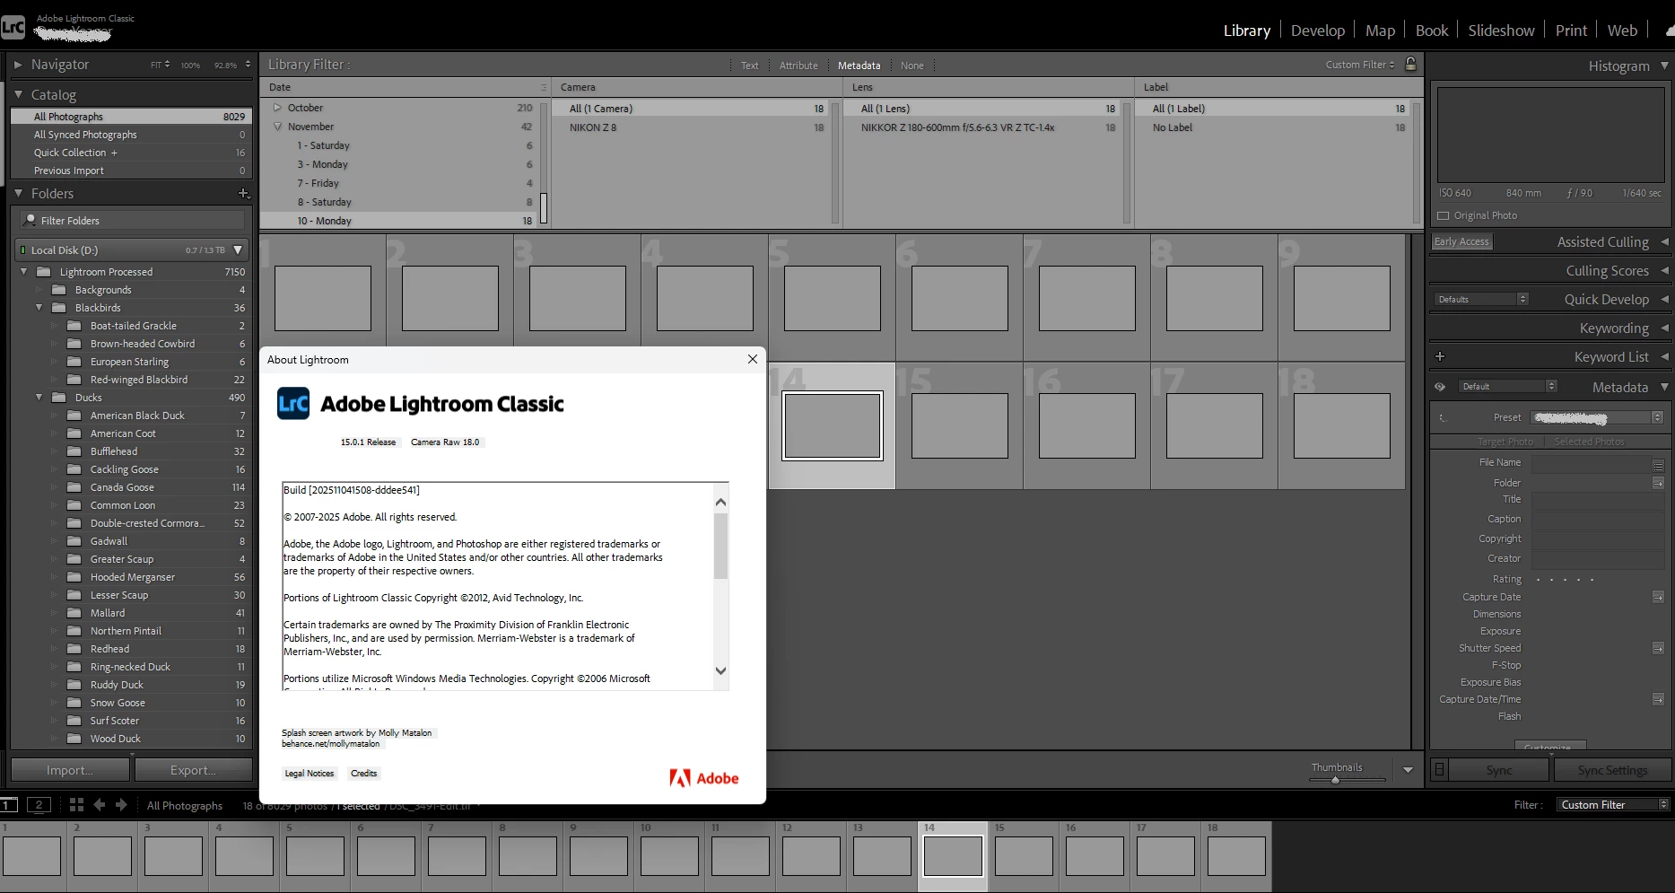Select main window display button 1
This screenshot has height=893, width=1675.
(x=8, y=805)
